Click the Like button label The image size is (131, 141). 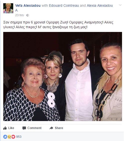click(x=11, y=128)
